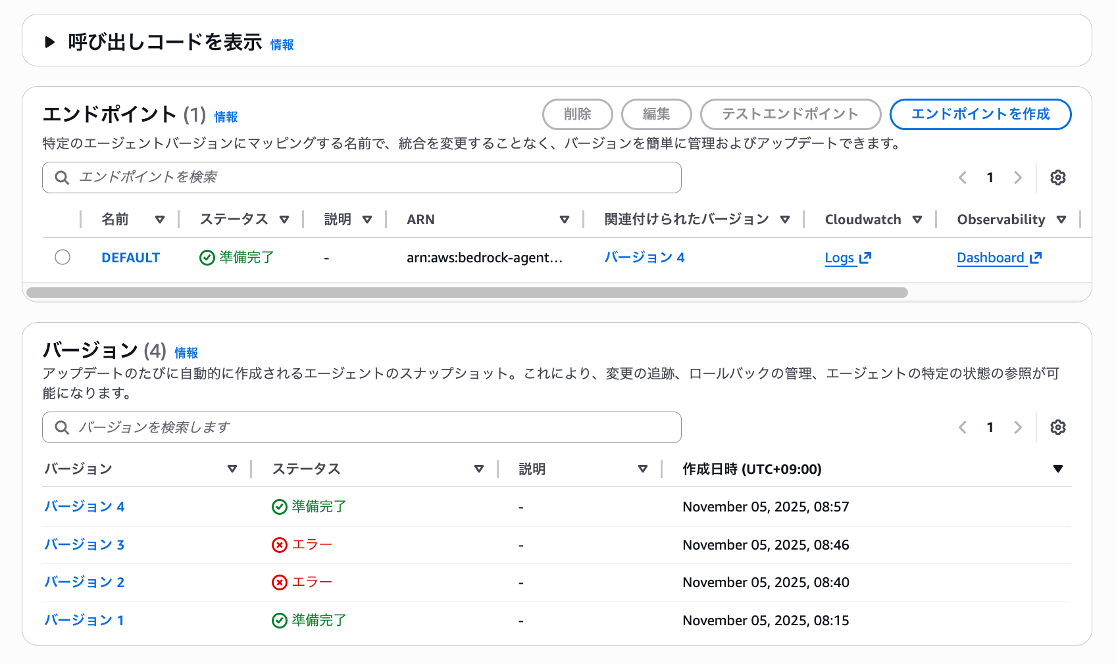Screen dimensions: 1116x664
Task: Go to next page of versions
Action: click(x=1017, y=427)
